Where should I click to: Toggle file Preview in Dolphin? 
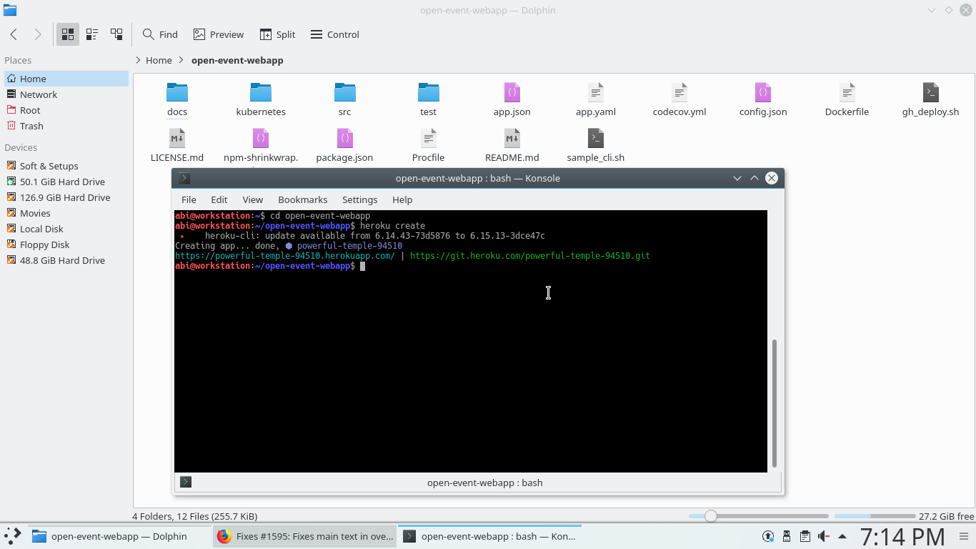pos(219,34)
